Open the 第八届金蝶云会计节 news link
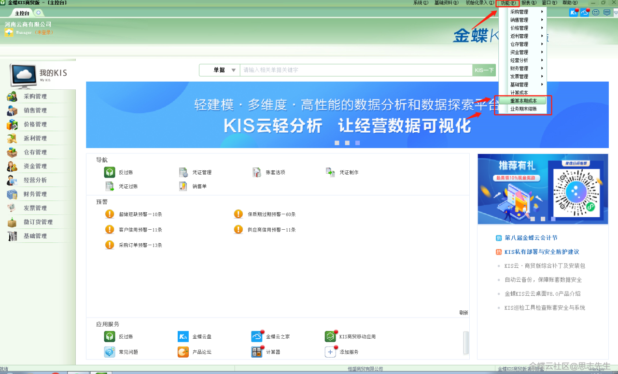Image resolution: width=618 pixels, height=374 pixels. tap(531, 238)
